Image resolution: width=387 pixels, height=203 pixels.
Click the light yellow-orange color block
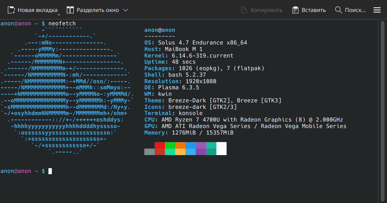(180, 152)
